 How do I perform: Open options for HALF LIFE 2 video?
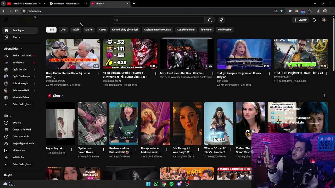point(327,74)
